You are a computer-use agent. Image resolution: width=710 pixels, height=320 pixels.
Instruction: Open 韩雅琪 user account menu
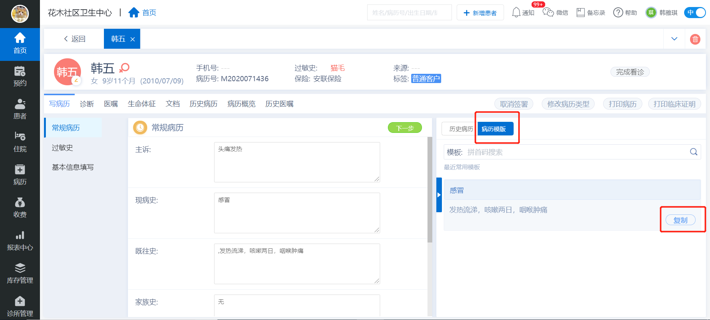click(x=662, y=13)
